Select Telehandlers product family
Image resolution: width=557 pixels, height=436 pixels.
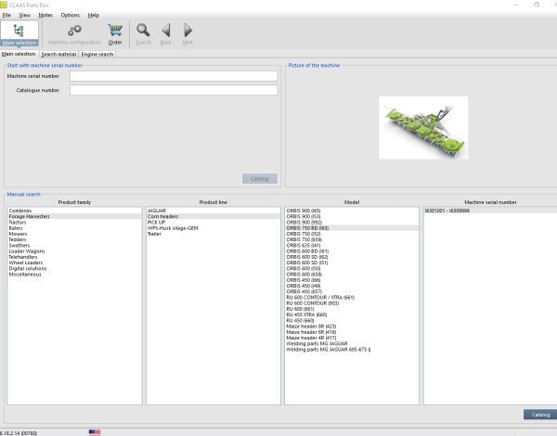coord(74,257)
